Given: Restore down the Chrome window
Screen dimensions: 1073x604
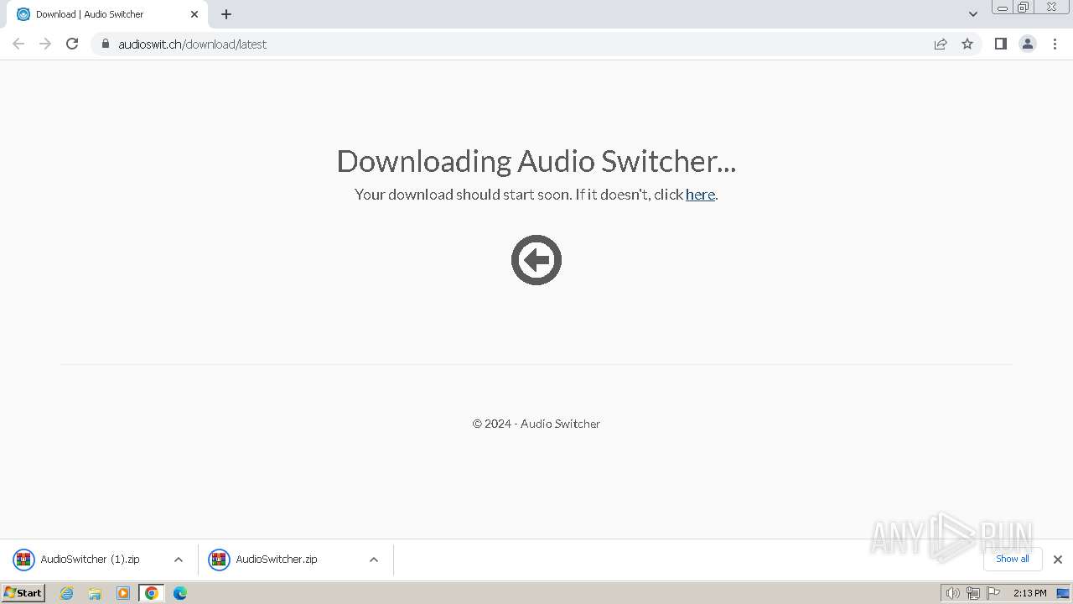Looking at the screenshot, I should pos(1024,8).
